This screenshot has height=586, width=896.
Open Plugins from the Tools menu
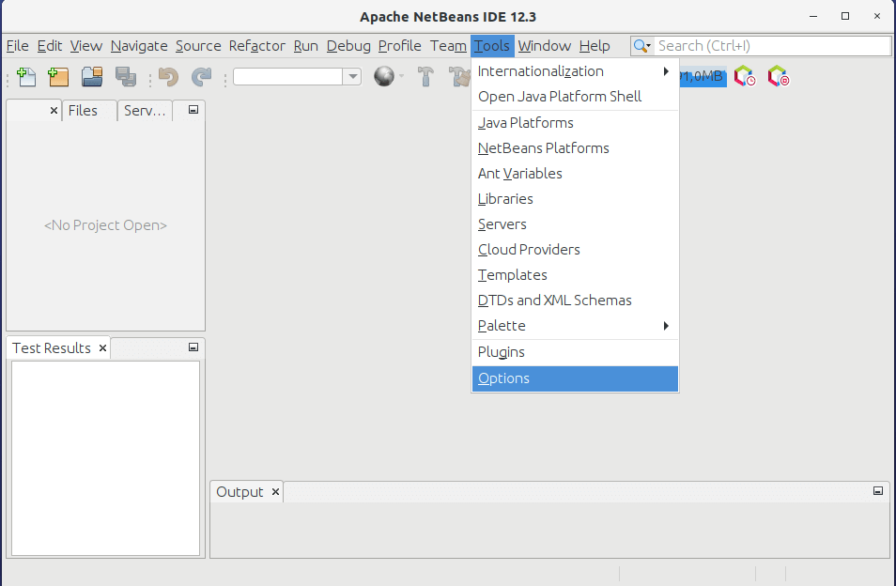[575, 352]
